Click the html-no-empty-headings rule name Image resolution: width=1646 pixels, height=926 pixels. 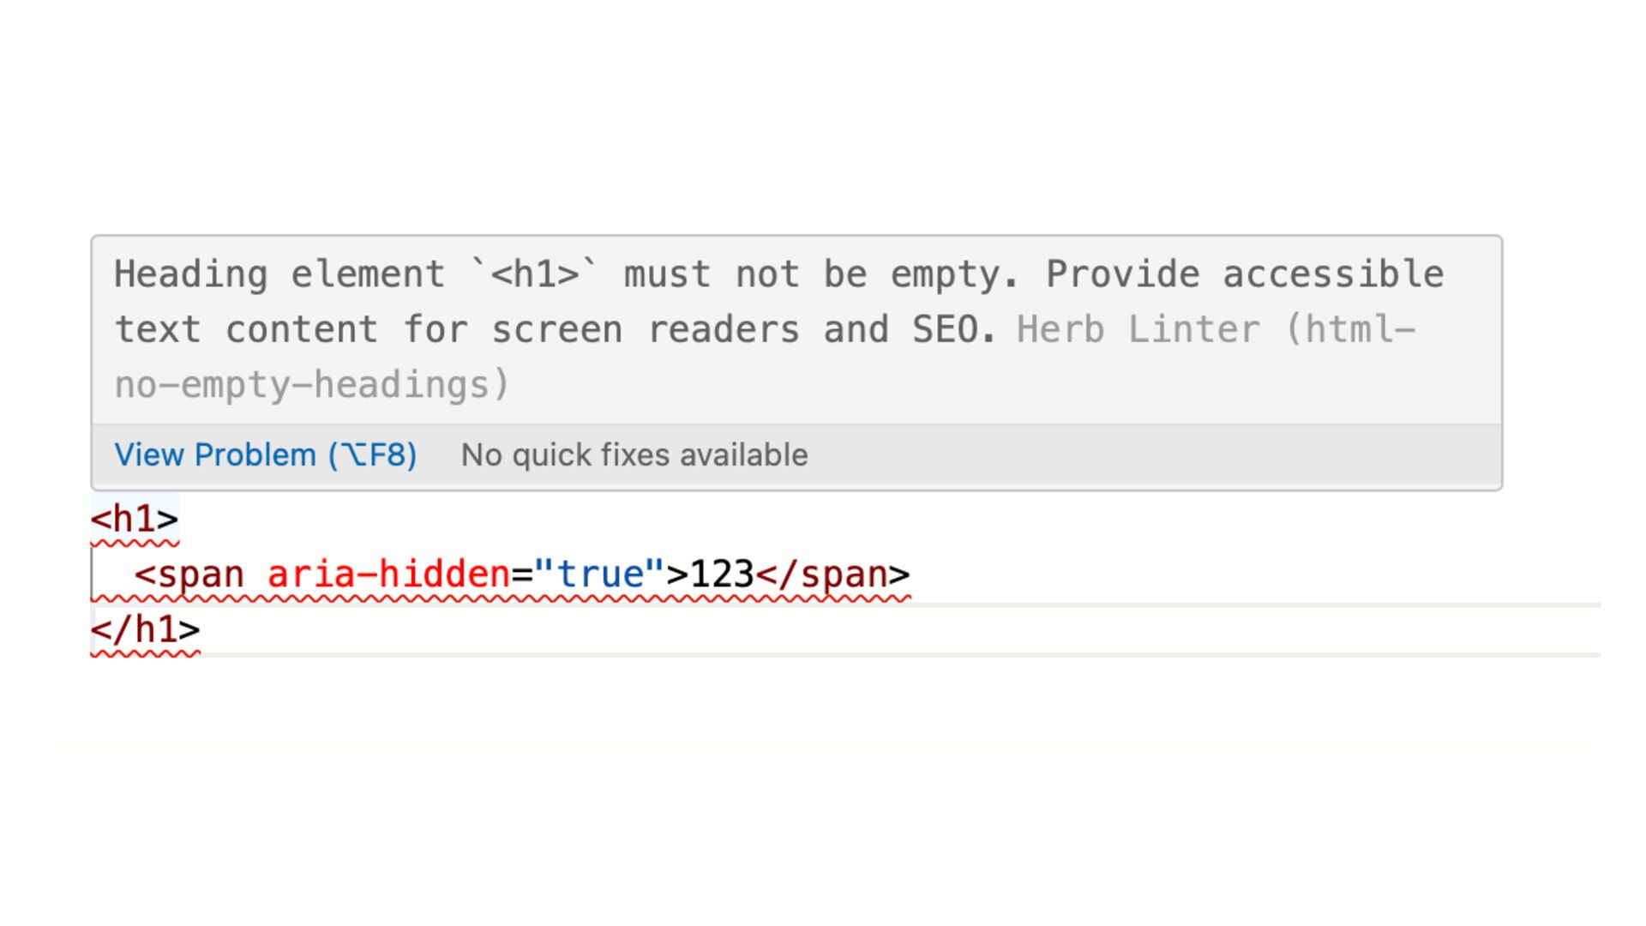(766, 358)
